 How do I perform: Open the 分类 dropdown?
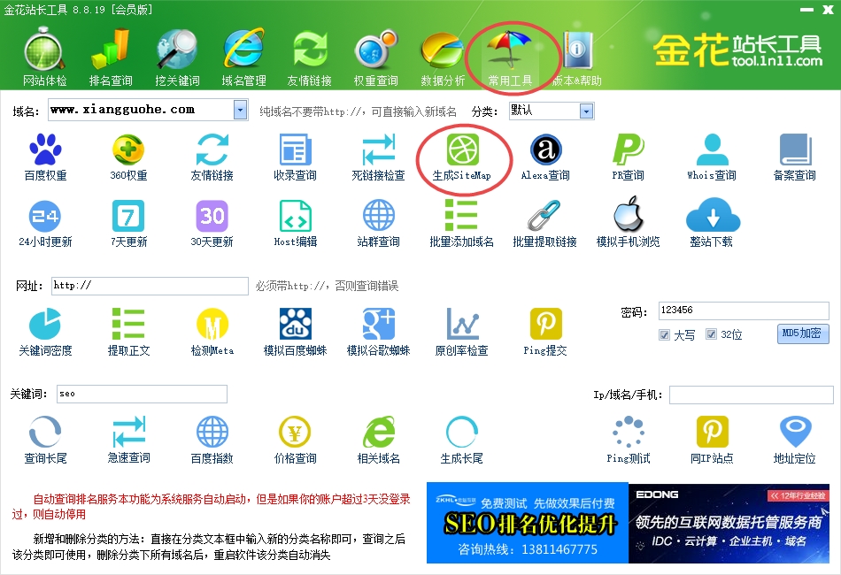[x=585, y=111]
